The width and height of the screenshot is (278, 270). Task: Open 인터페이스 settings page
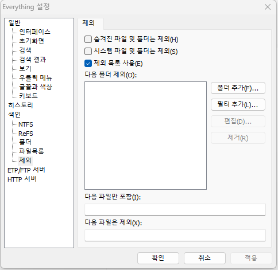coord(34,32)
